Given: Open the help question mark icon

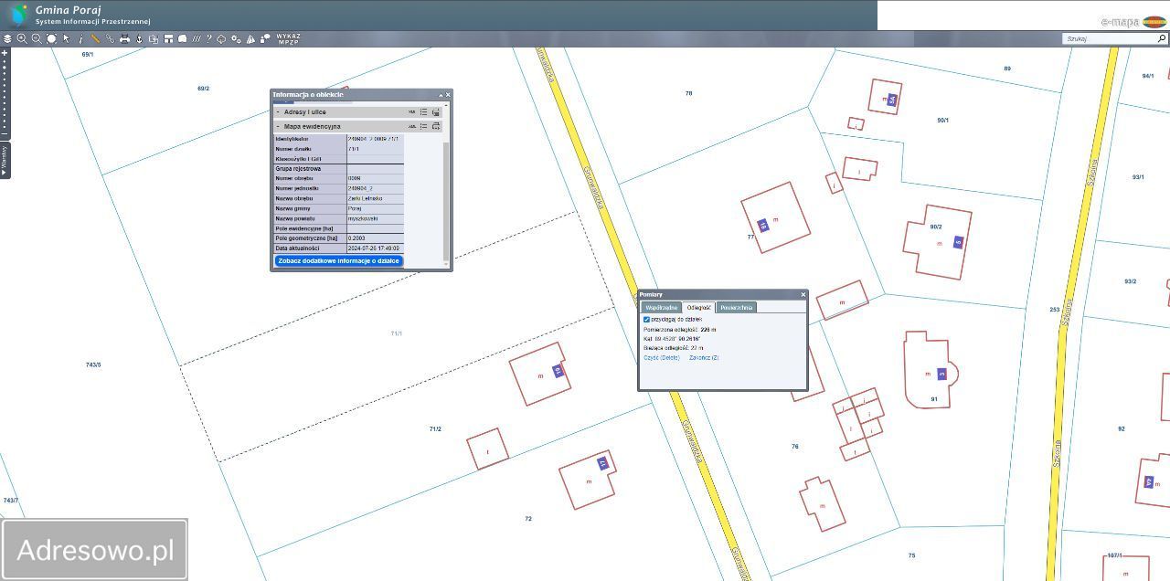Looking at the screenshot, I should pos(208,38).
